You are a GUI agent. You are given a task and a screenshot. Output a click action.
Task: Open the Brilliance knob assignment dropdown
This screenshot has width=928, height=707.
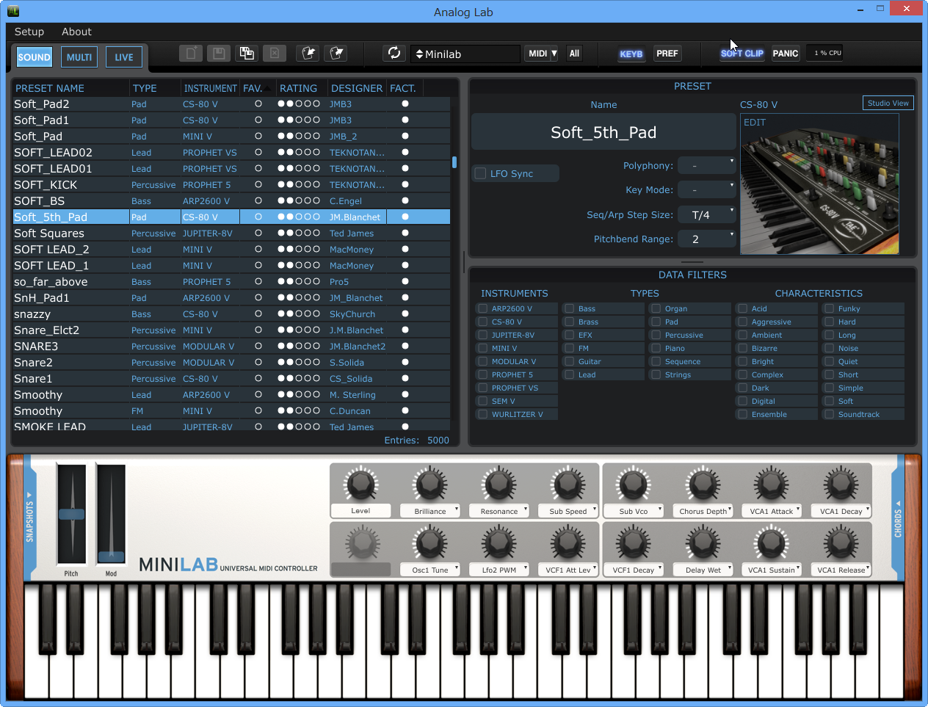tap(430, 511)
